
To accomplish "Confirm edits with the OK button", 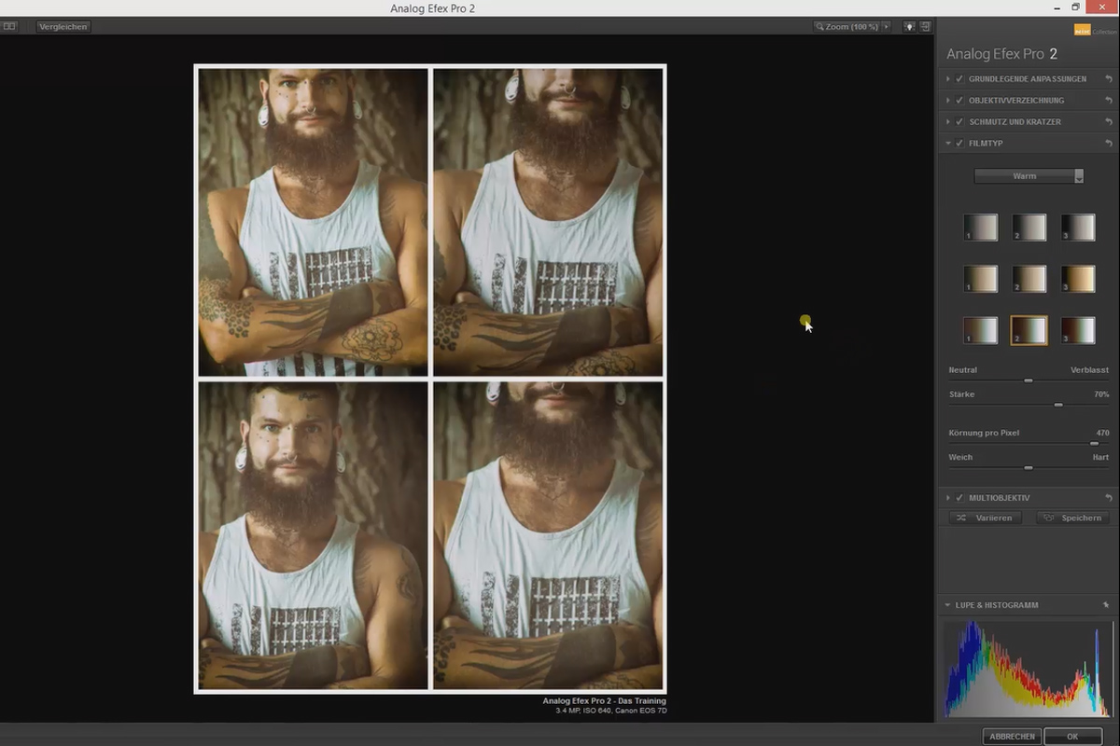I will pos(1073,736).
